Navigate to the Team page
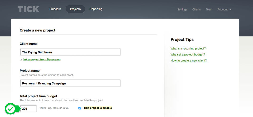253x117 pixels. 209,9
